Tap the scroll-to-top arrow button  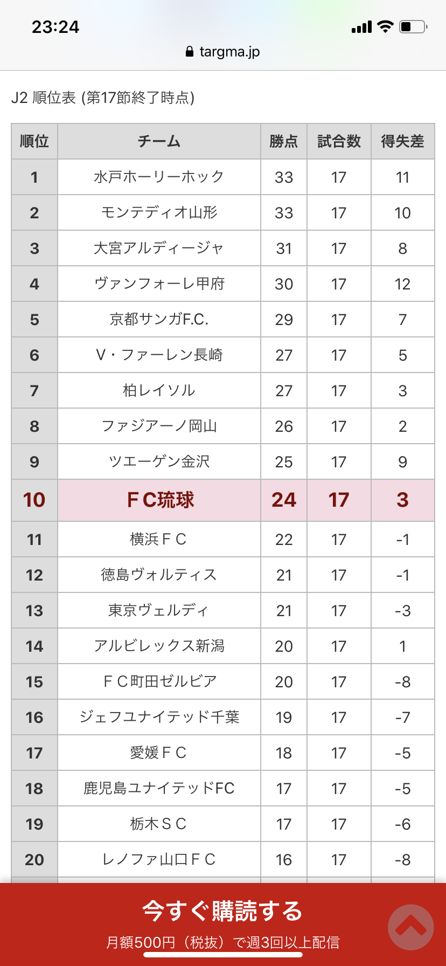[x=410, y=927]
